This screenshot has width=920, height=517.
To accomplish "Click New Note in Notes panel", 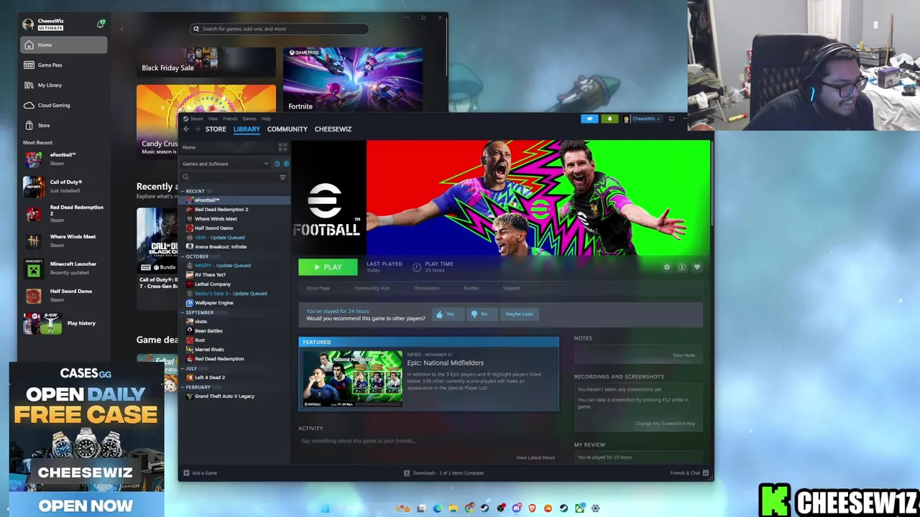I will click(x=684, y=355).
